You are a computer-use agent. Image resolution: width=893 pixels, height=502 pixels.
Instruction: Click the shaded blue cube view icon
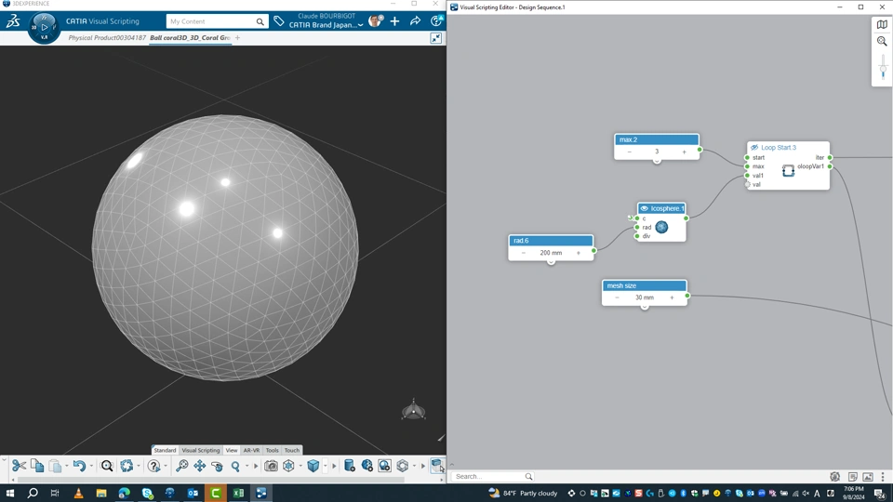[313, 466]
